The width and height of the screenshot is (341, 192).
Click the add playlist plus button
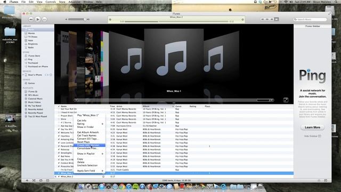pyautogui.click(x=27, y=180)
